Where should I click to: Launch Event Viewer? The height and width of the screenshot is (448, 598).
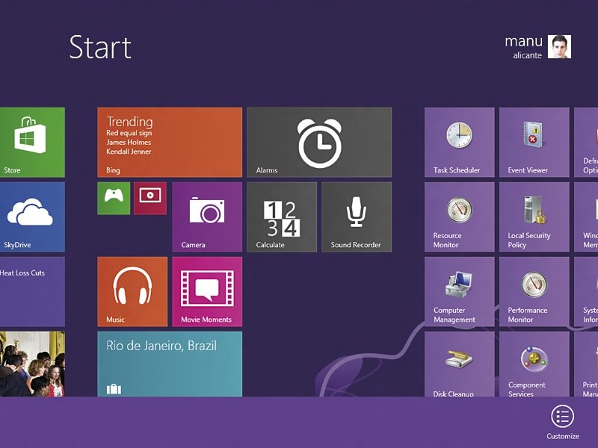(534, 142)
